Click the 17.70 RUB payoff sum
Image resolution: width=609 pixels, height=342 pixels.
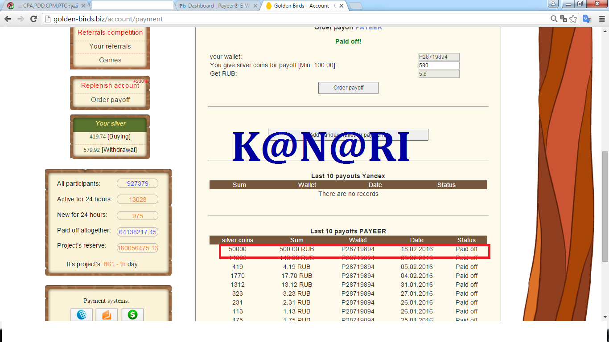297,276
